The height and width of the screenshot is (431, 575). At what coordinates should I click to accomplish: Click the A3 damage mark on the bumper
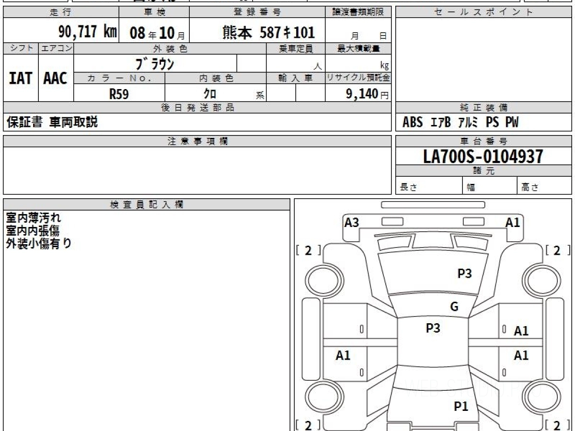(x=352, y=222)
